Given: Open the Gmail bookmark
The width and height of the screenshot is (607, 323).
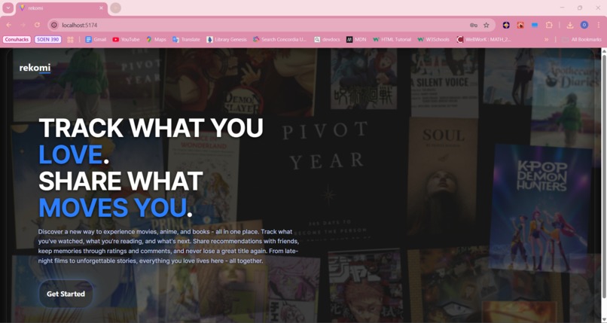Looking at the screenshot, I should (96, 39).
